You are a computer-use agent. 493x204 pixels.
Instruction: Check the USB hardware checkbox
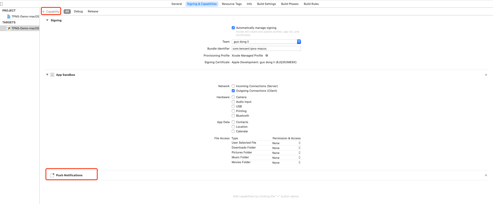233,106
